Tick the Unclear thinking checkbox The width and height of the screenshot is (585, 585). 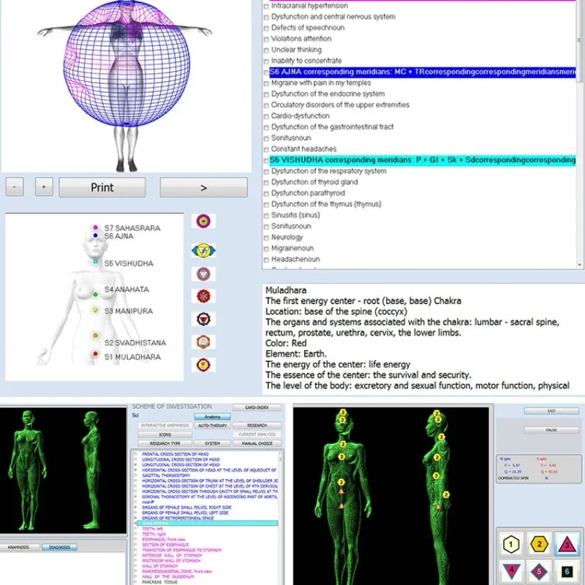[266, 50]
